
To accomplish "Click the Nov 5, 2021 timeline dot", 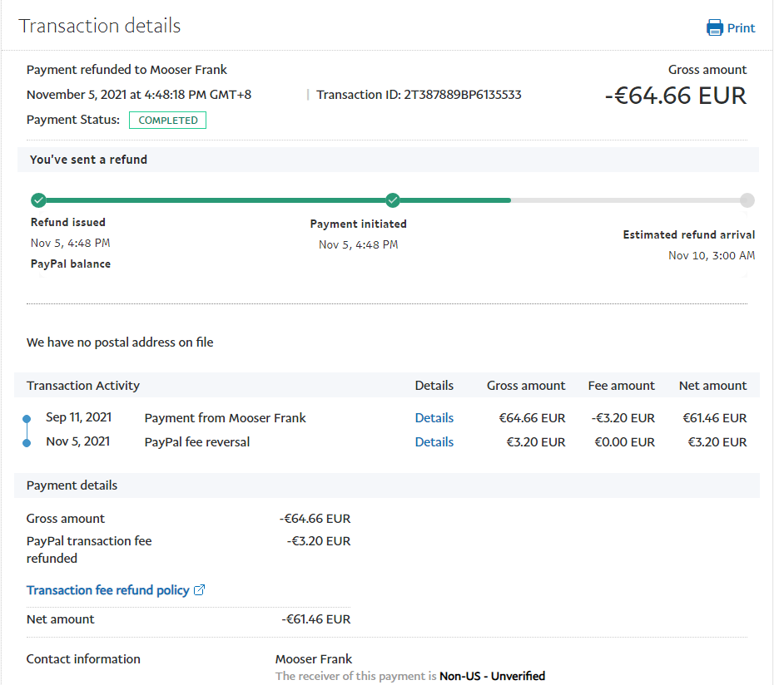I will pos(27,442).
